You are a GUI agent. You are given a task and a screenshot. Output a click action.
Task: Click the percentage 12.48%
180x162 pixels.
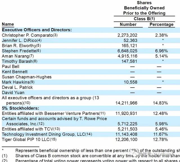tap(160, 114)
